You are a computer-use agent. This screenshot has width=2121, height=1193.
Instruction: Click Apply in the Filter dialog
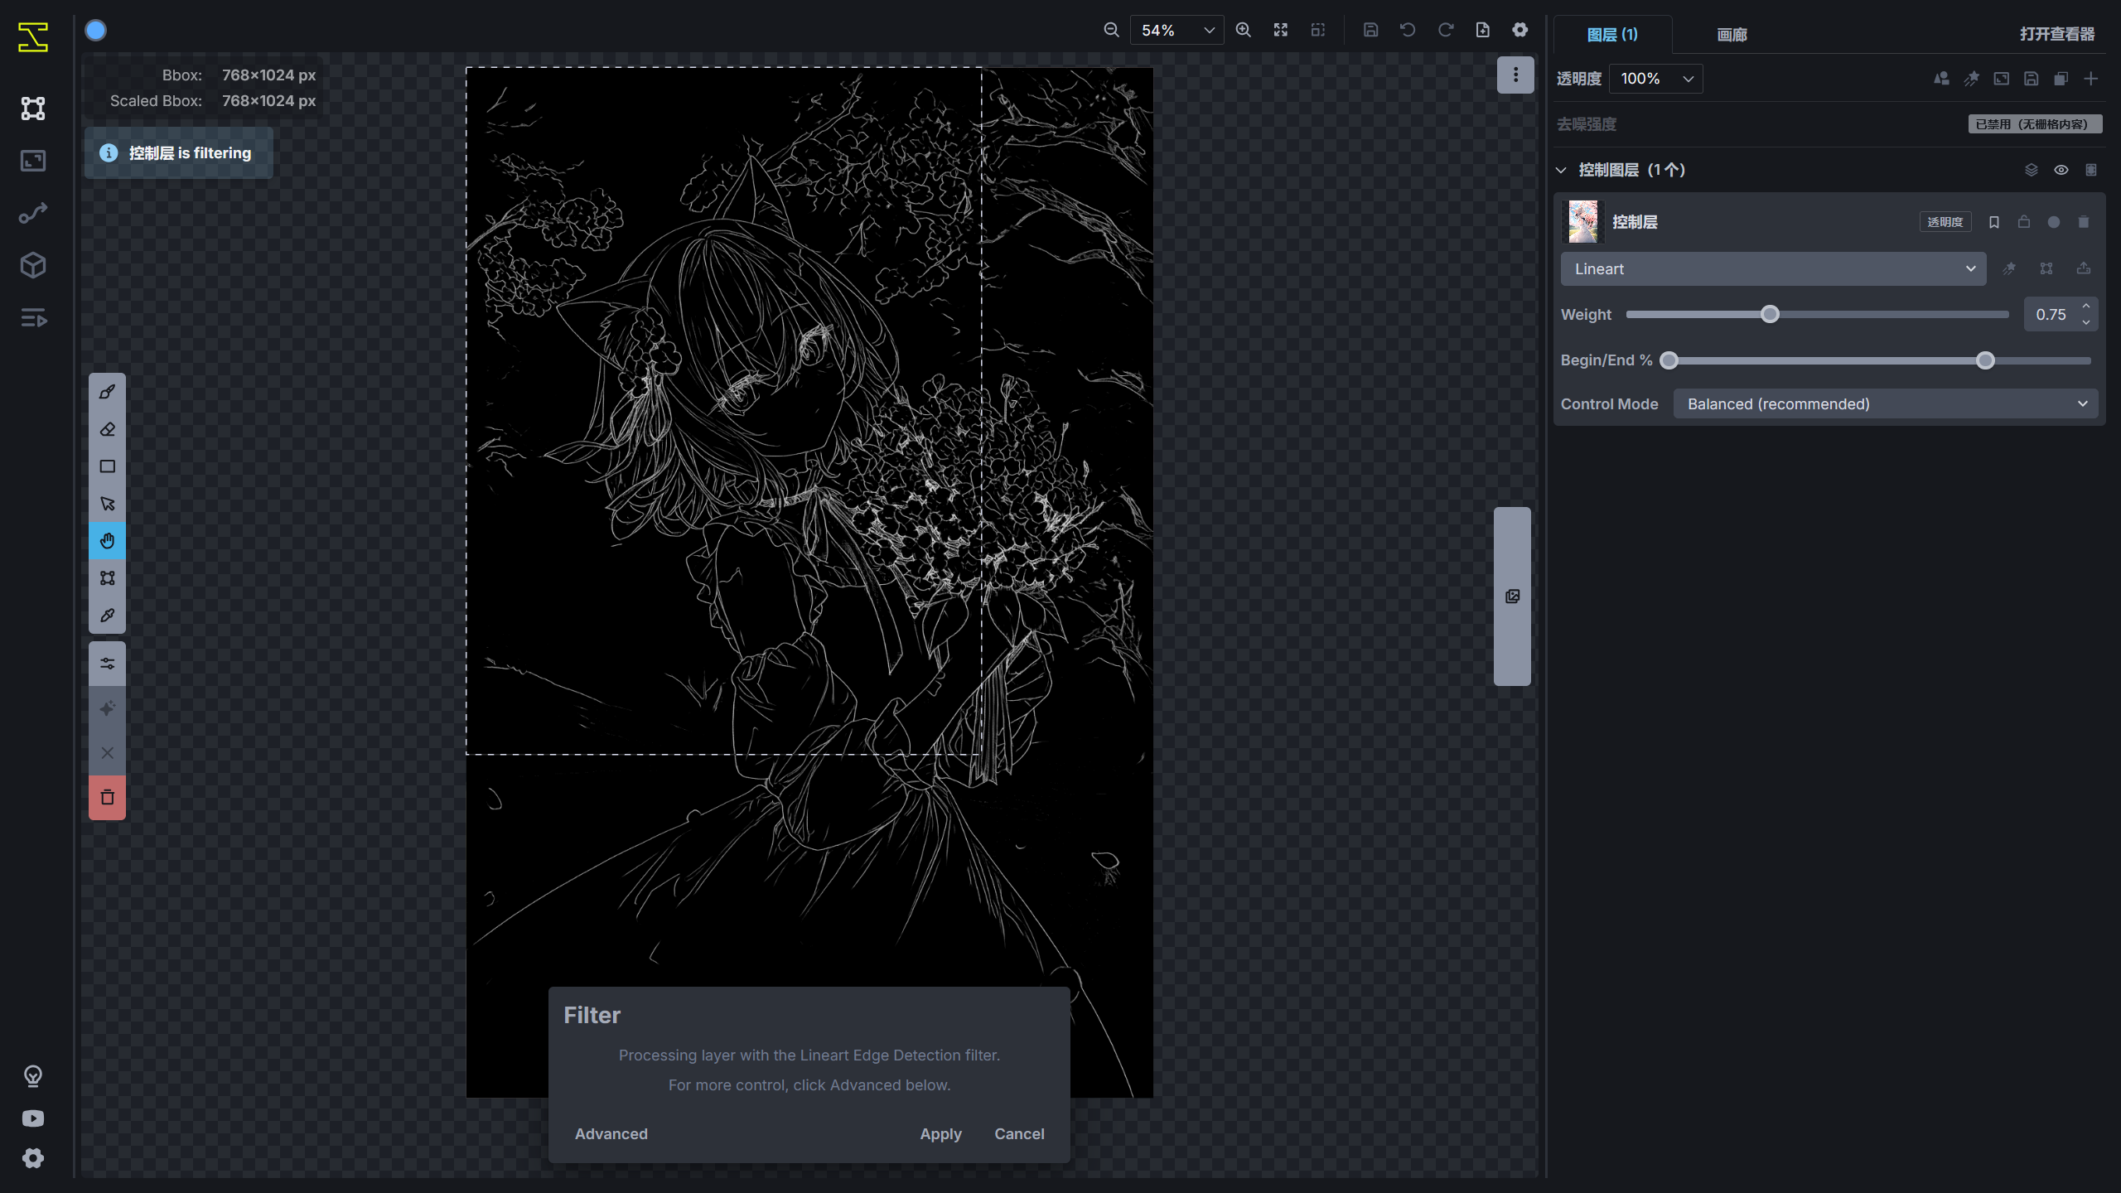click(x=940, y=1133)
